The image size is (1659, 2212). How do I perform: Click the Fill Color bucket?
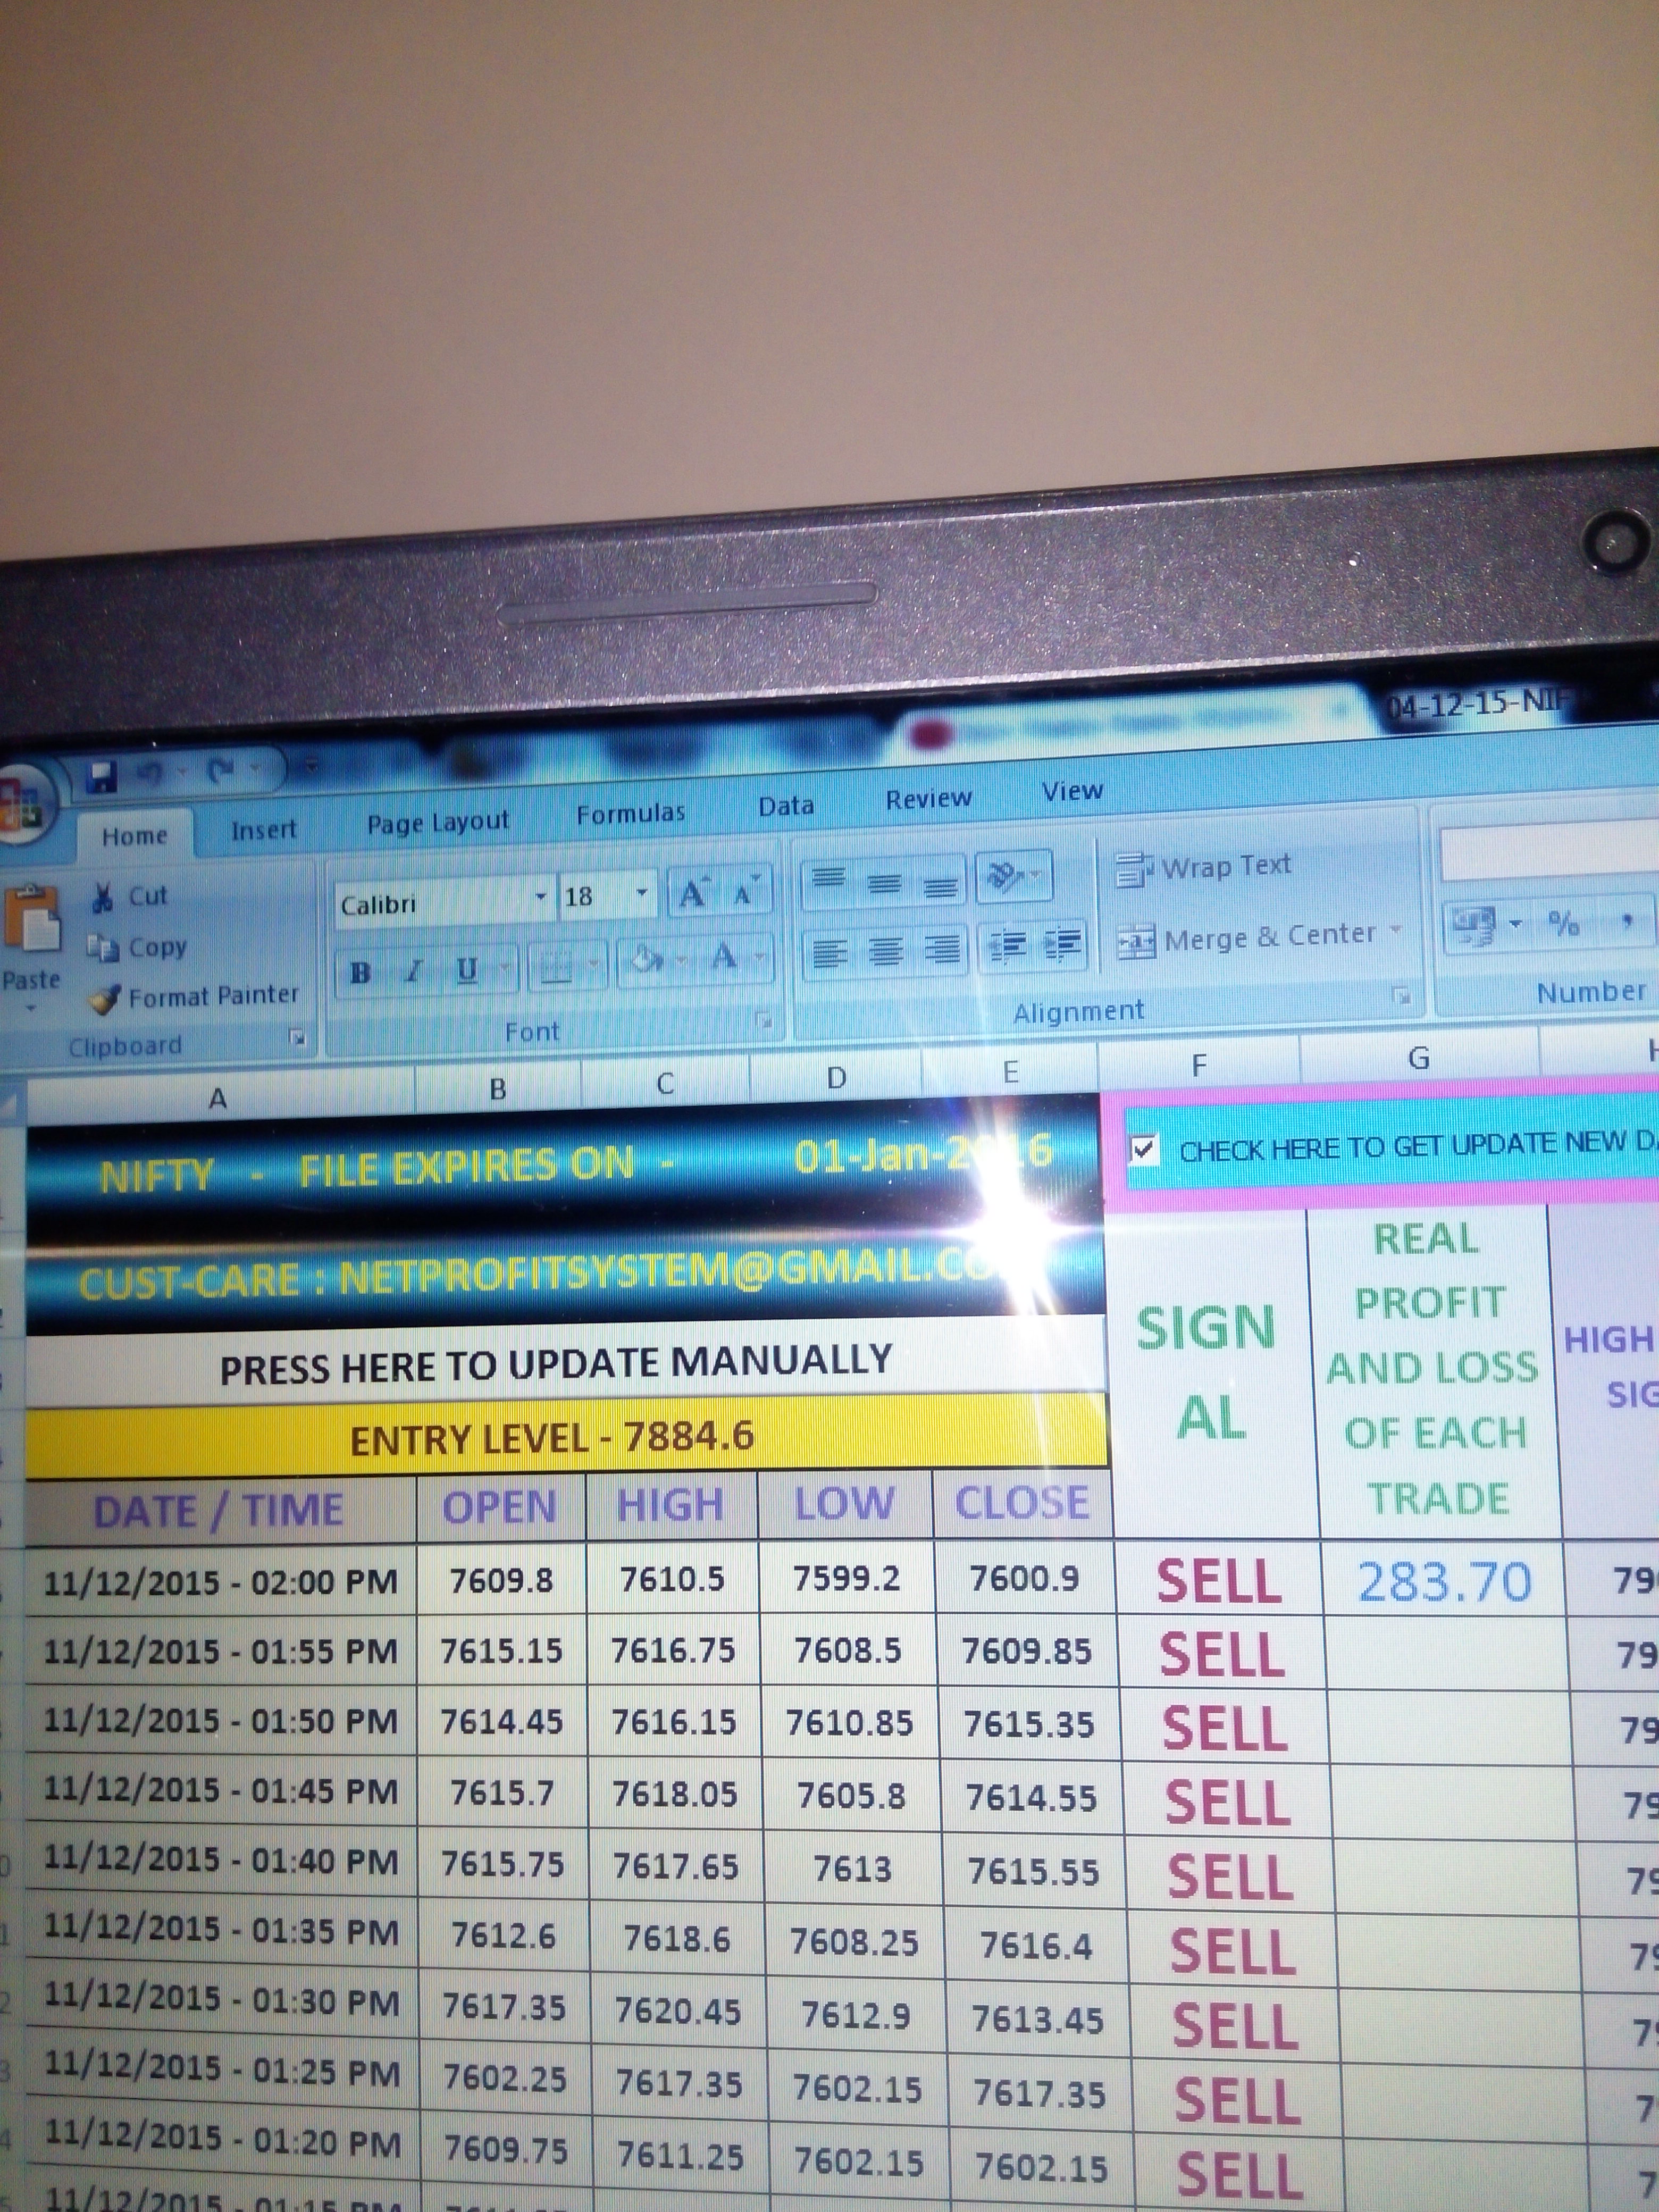(x=646, y=961)
